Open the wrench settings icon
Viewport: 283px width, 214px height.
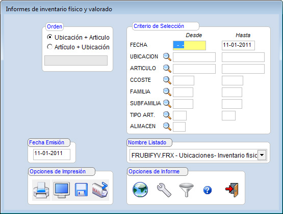[x=164, y=190]
